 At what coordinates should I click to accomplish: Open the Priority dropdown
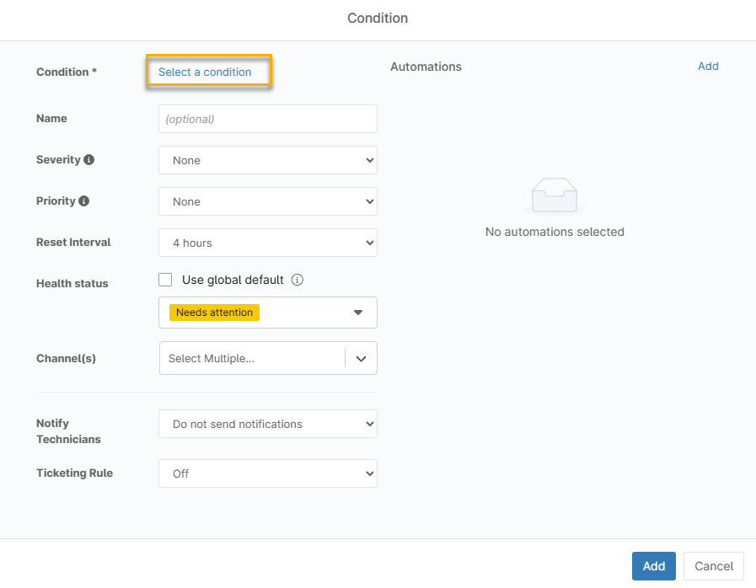pos(267,201)
